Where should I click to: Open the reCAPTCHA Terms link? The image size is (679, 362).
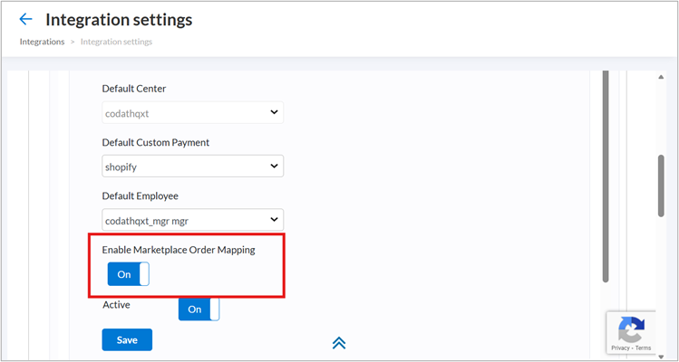click(643, 348)
